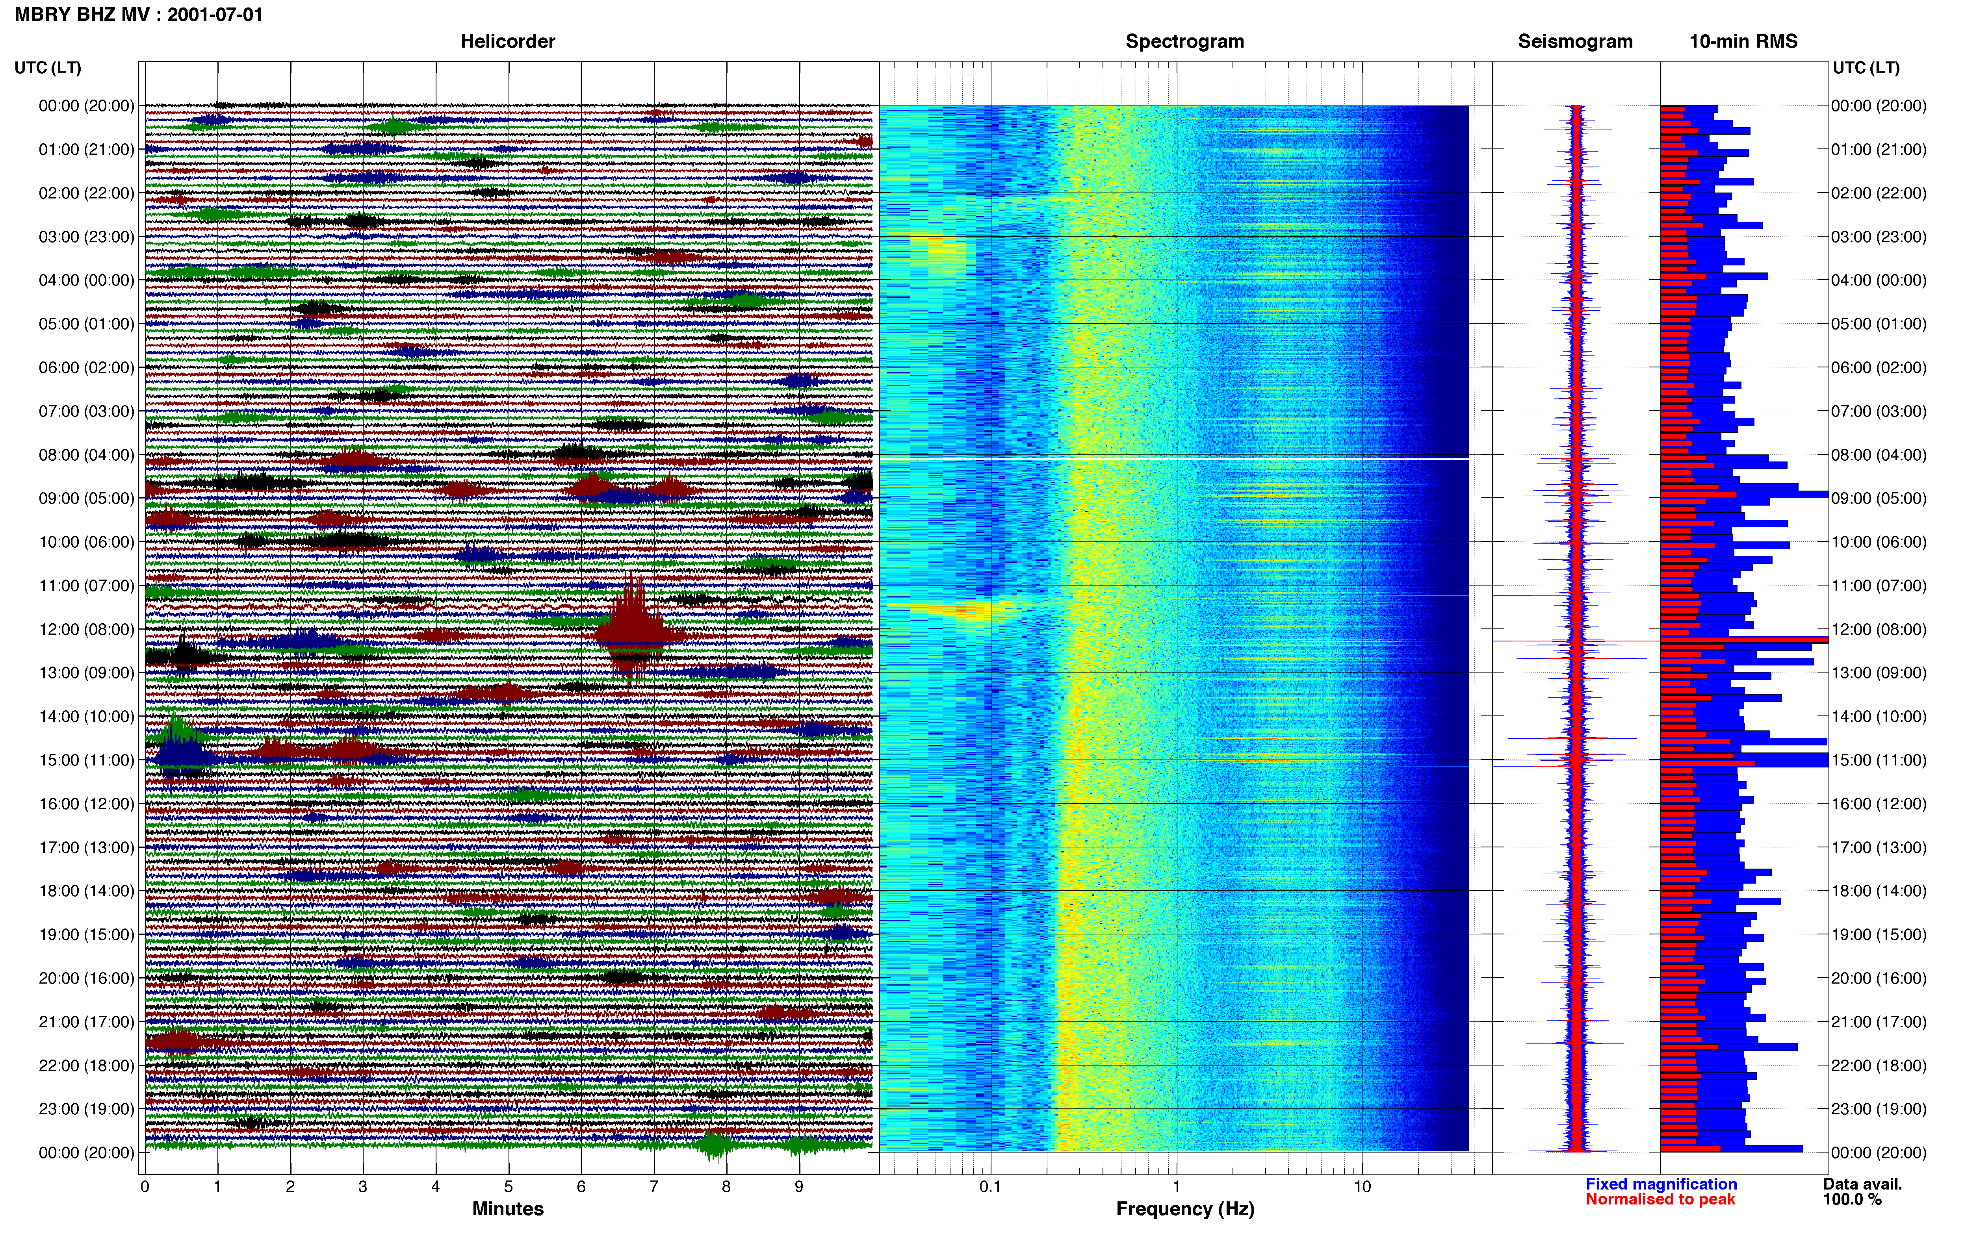The image size is (1977, 1236).
Task: Click the '0.1' frequency tick label
Action: coord(990,1187)
